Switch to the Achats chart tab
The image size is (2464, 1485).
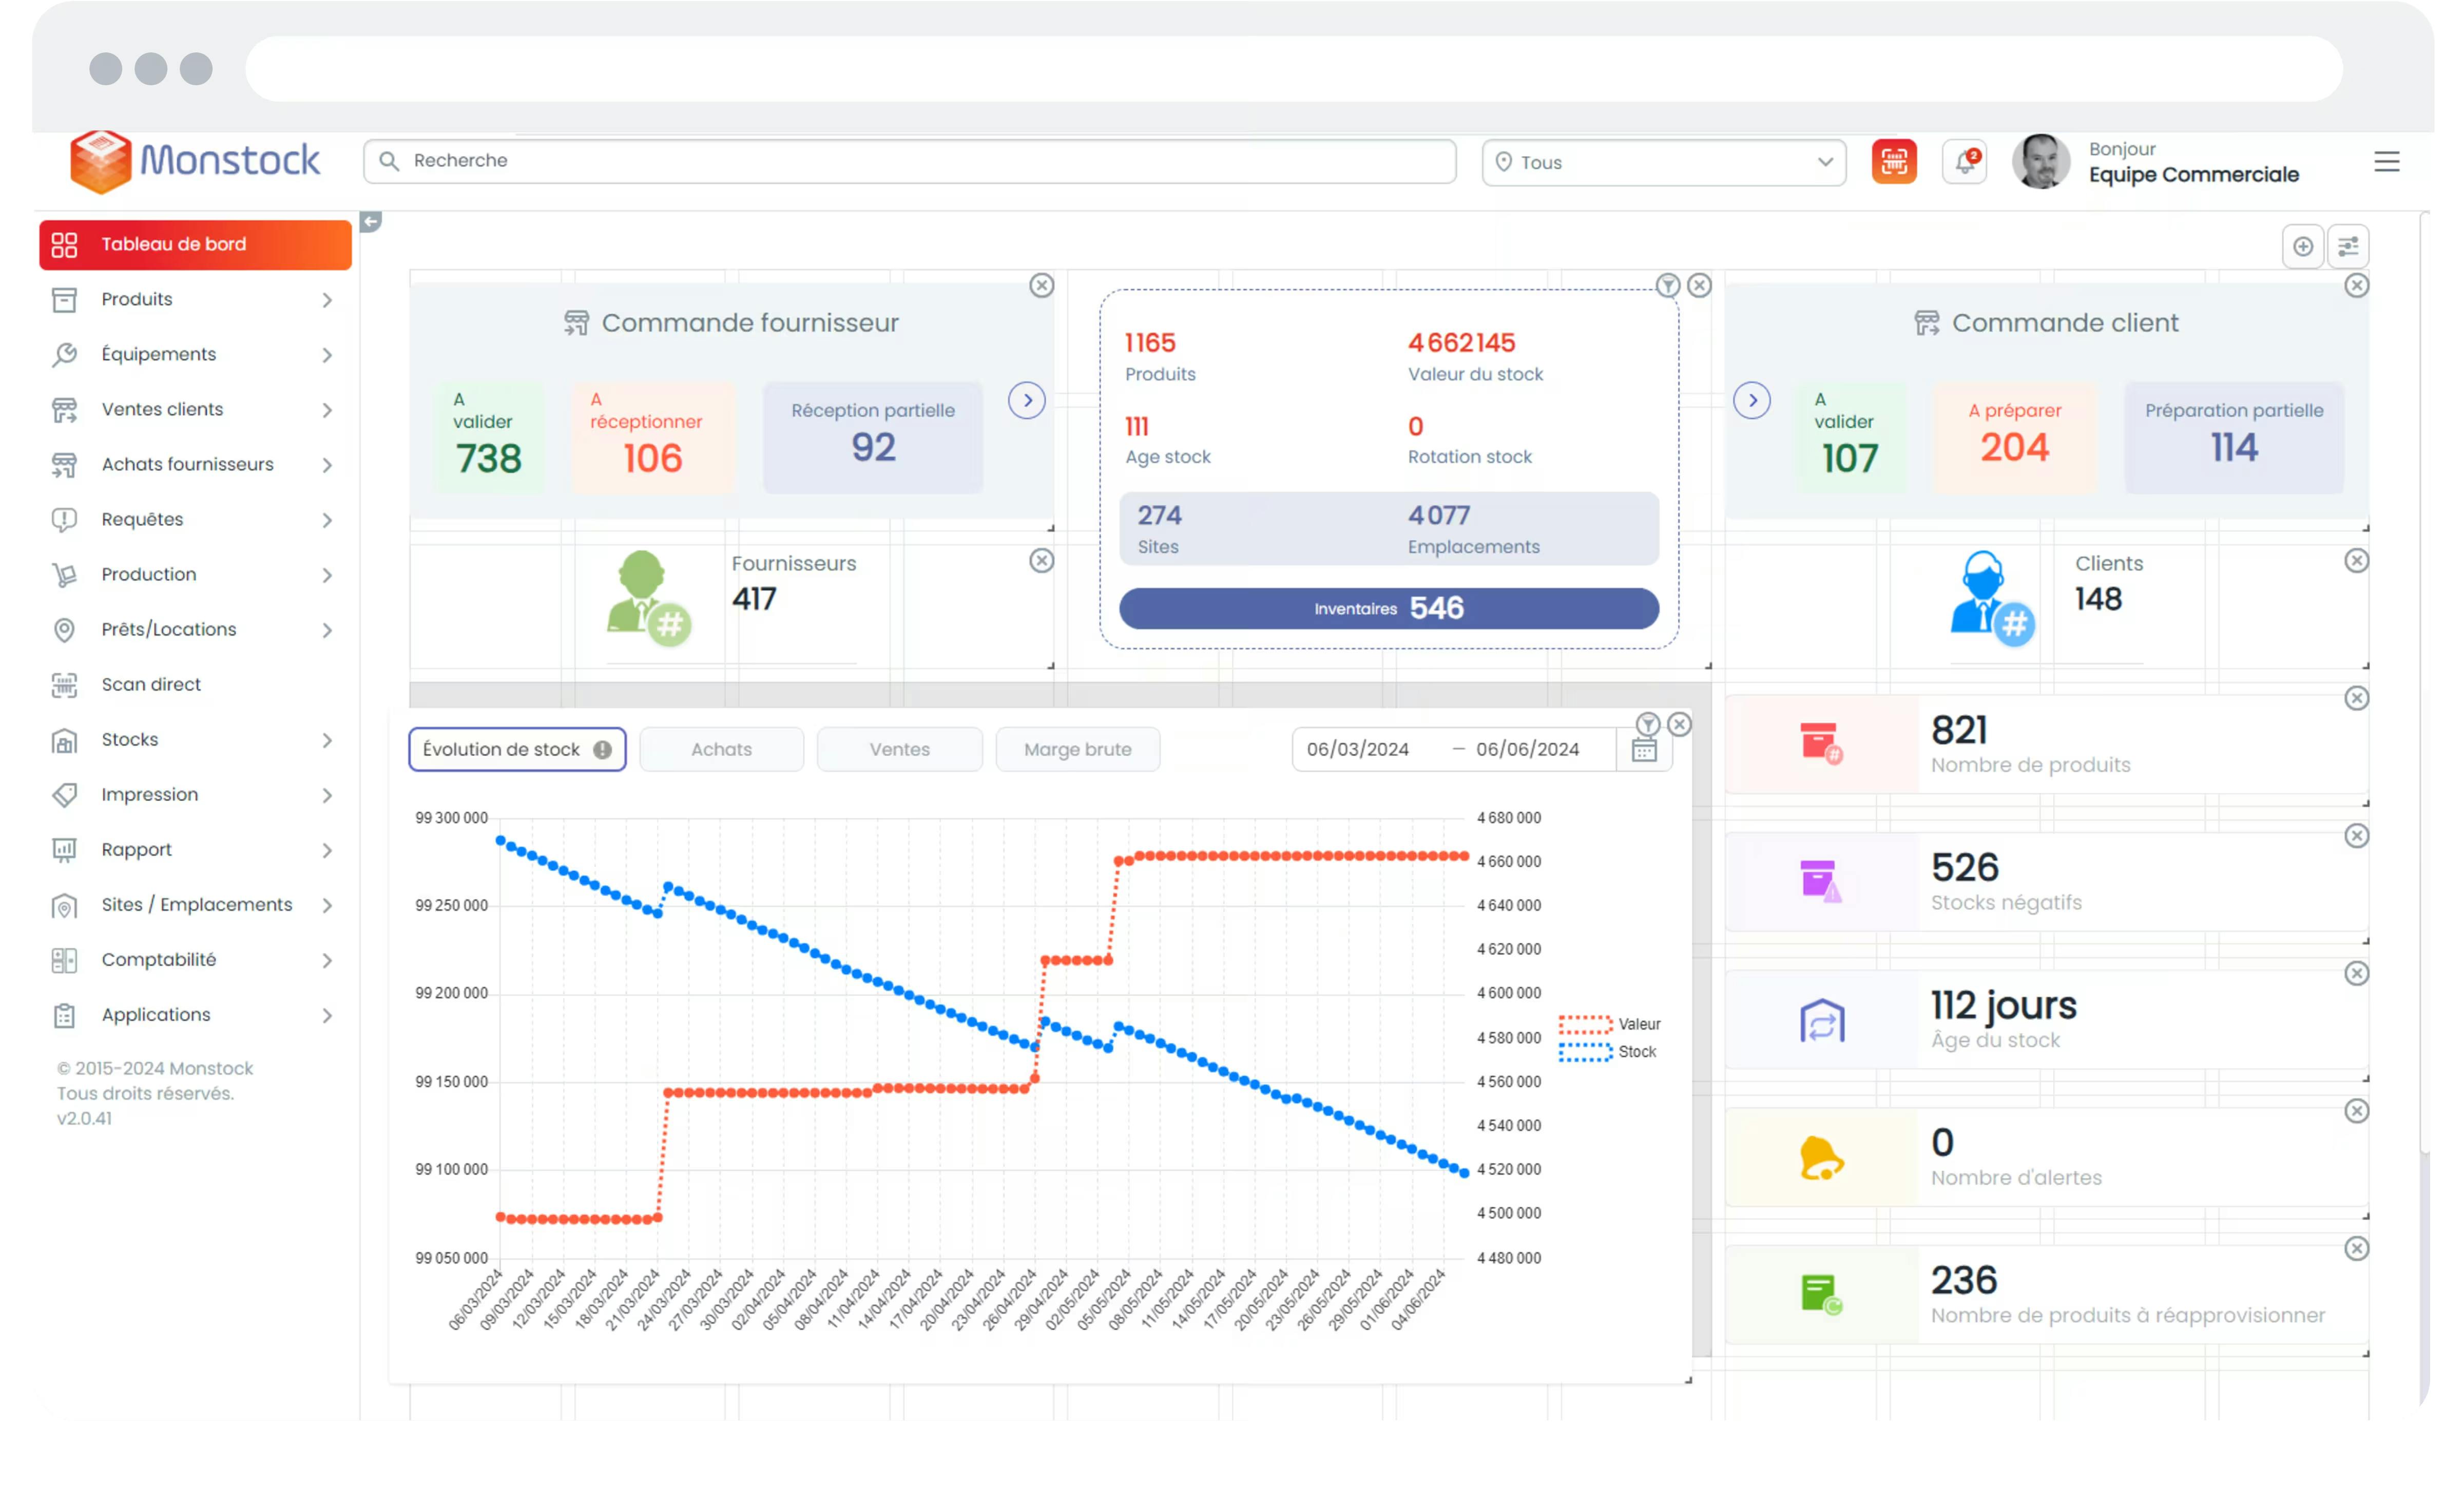pos(721,750)
